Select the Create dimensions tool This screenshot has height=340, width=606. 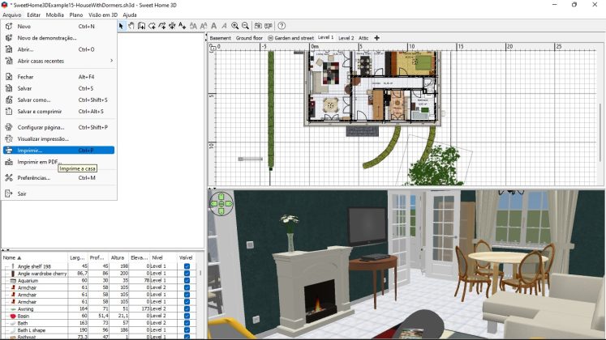[x=172, y=26]
